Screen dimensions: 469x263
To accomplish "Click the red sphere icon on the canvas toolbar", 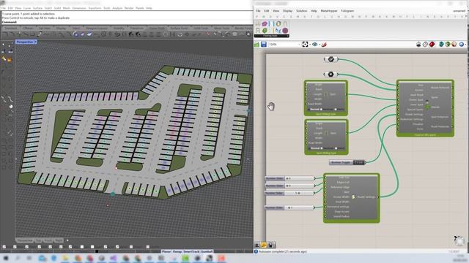I will click(x=454, y=45).
